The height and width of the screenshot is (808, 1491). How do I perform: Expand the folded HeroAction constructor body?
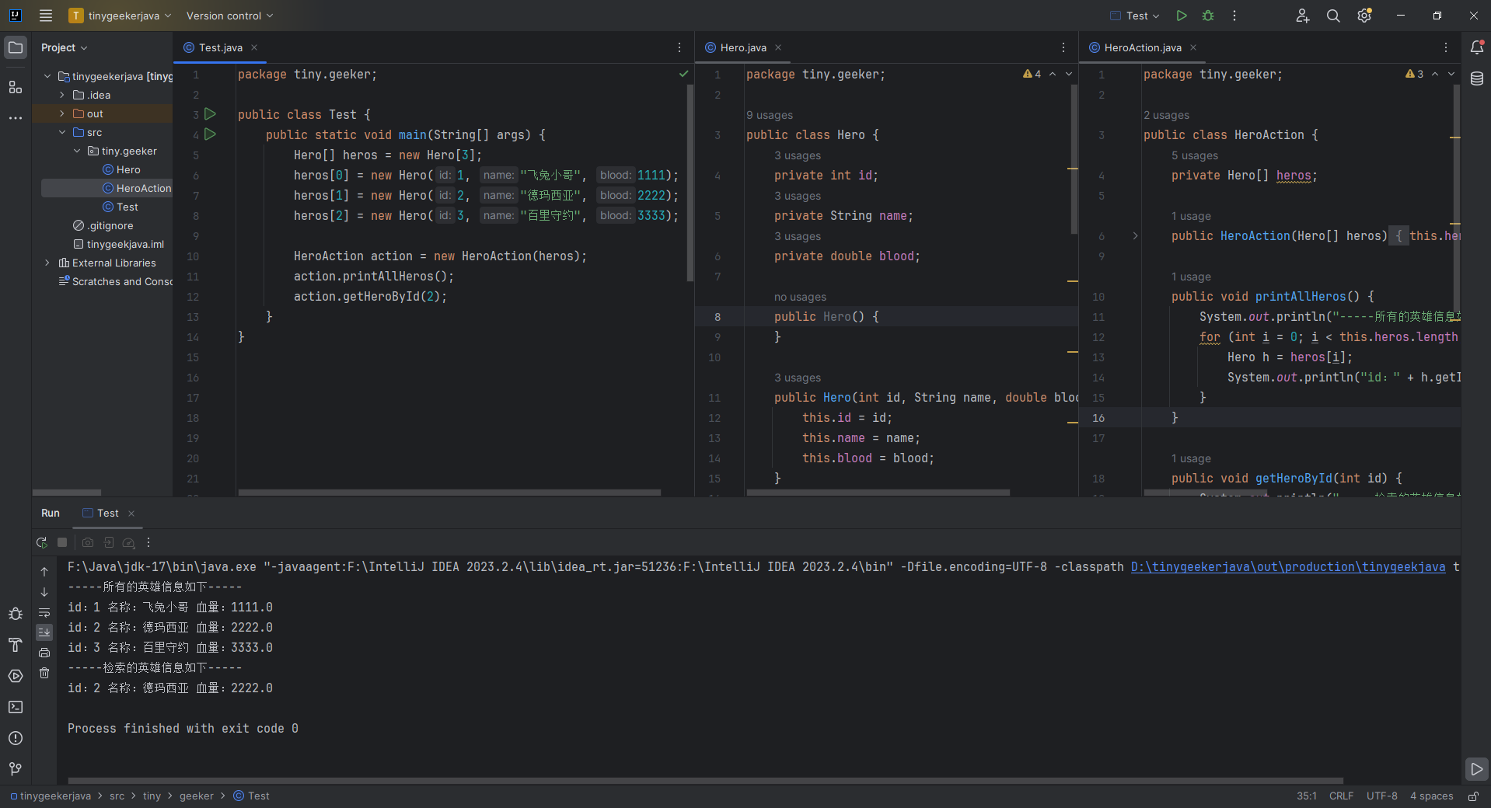[x=1135, y=236]
